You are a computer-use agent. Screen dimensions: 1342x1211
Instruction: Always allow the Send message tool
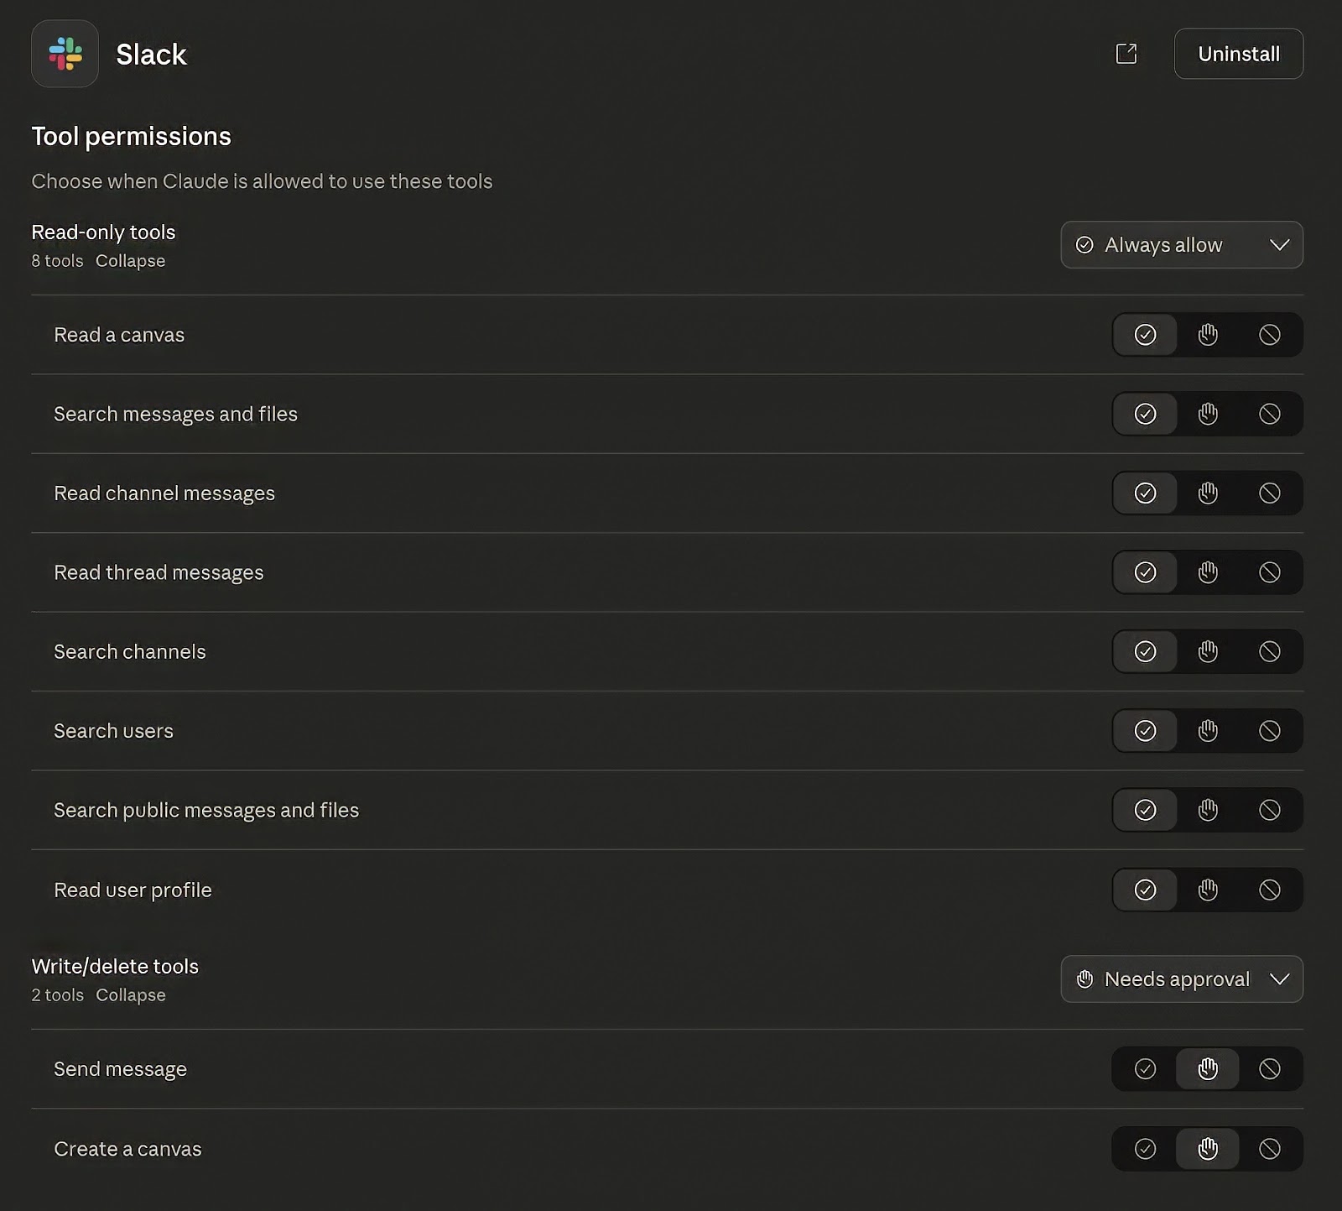(1145, 1068)
